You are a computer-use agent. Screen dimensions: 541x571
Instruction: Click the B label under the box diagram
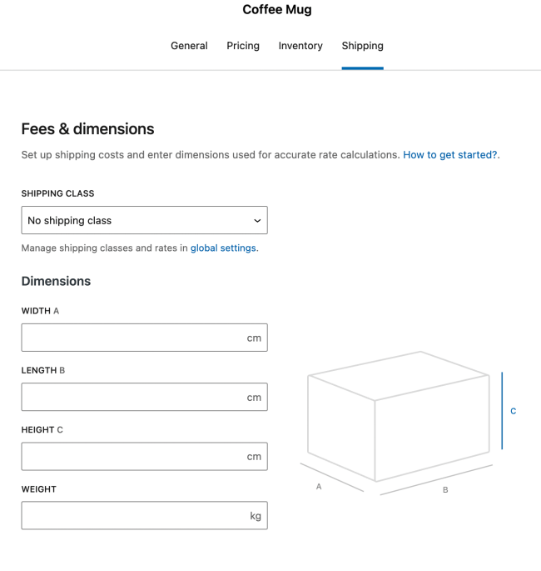click(x=445, y=490)
